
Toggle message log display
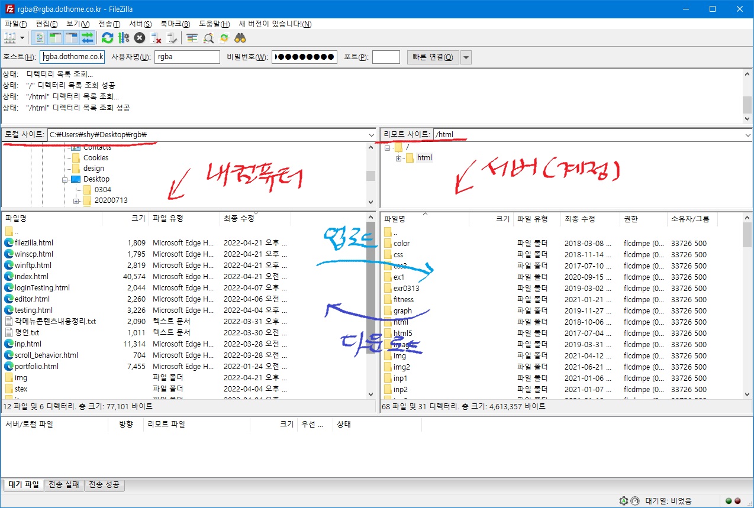(40, 38)
